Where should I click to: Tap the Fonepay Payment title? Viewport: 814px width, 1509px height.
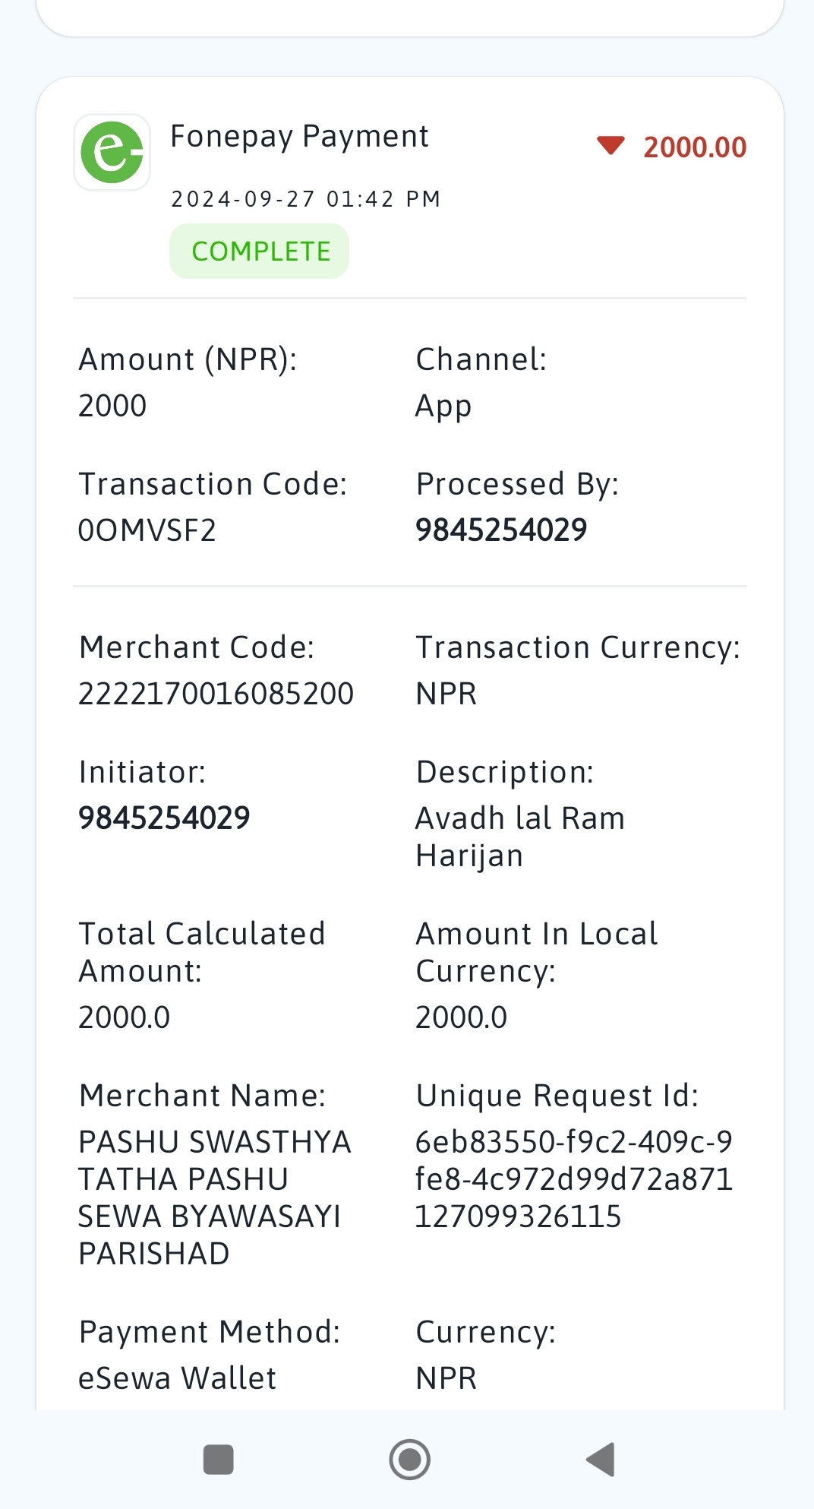pos(299,137)
